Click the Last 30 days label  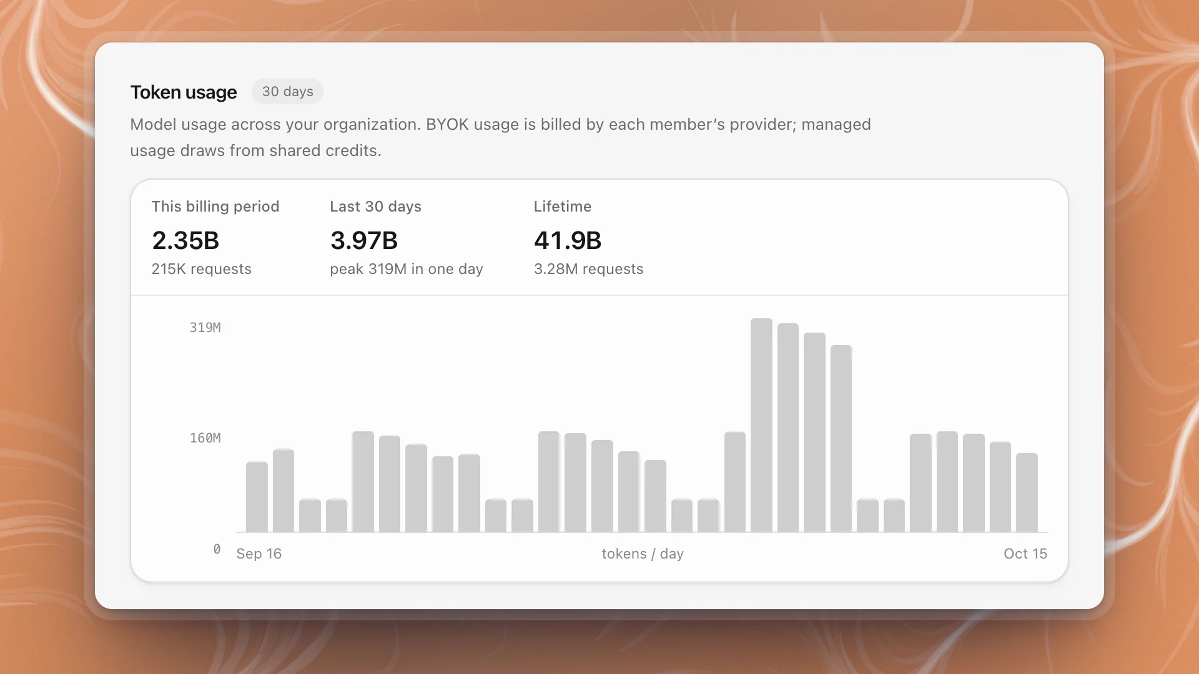tap(375, 207)
